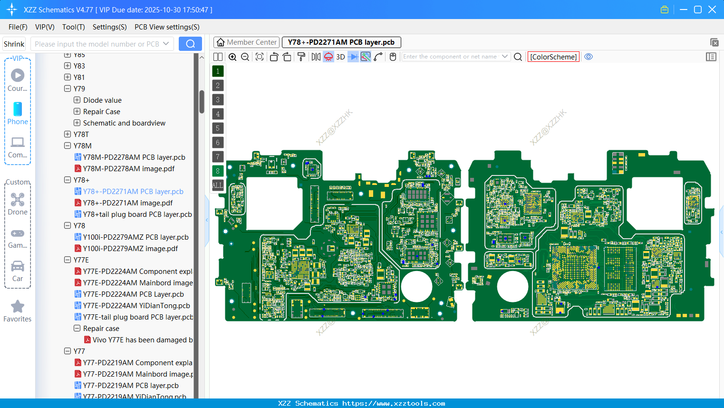This screenshot has width=724, height=408.
Task: Click the yellow toolbox icon in title bar
Action: pyautogui.click(x=665, y=10)
